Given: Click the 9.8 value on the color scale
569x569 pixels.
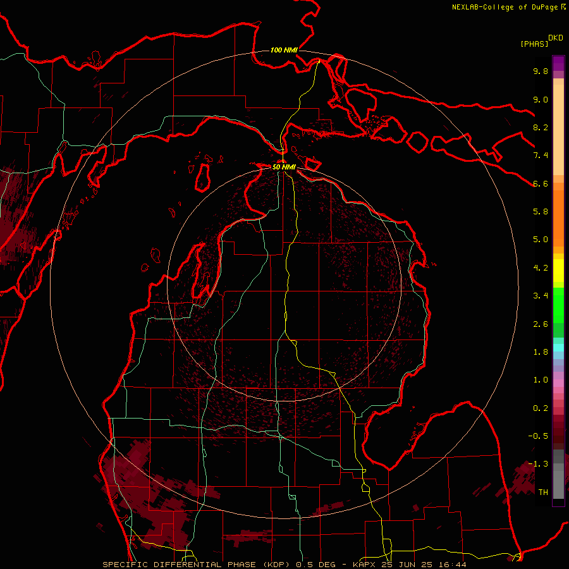Looking at the screenshot, I should 541,71.
